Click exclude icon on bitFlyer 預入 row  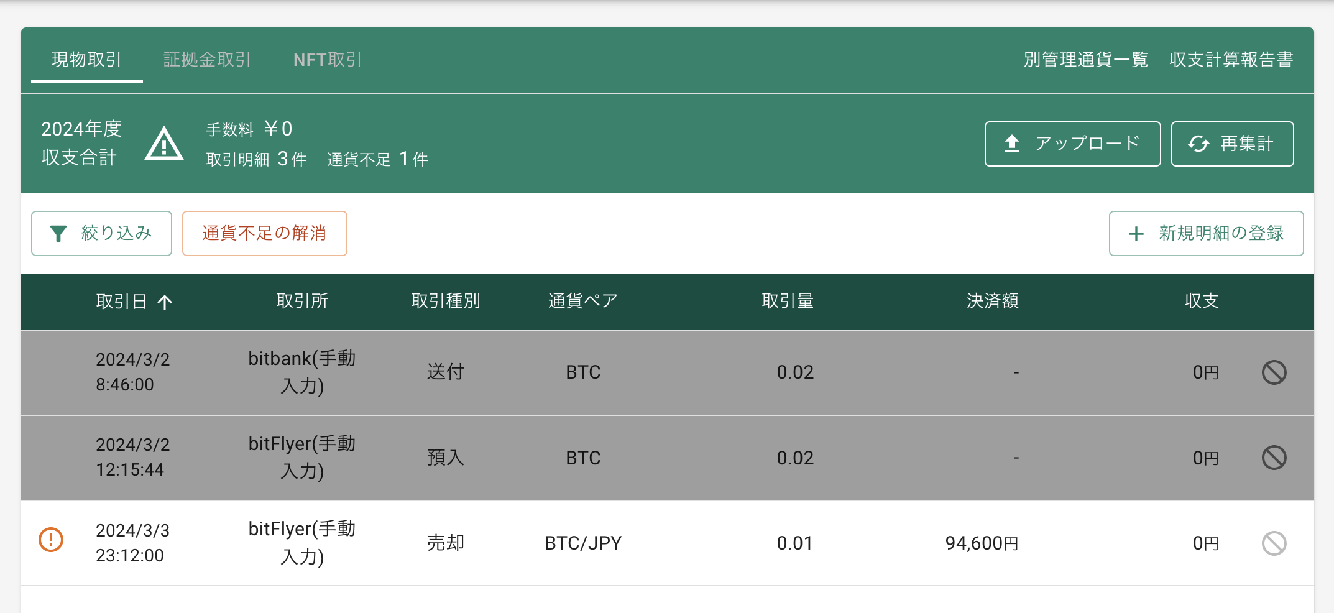(x=1274, y=458)
